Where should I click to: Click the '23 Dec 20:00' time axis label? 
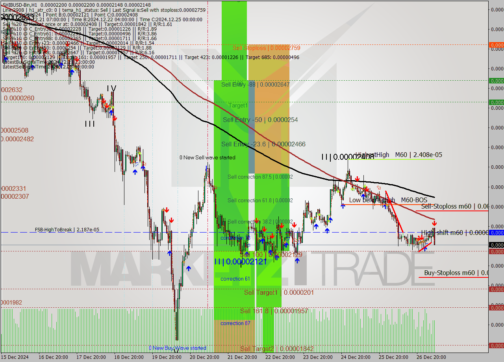[318, 357]
